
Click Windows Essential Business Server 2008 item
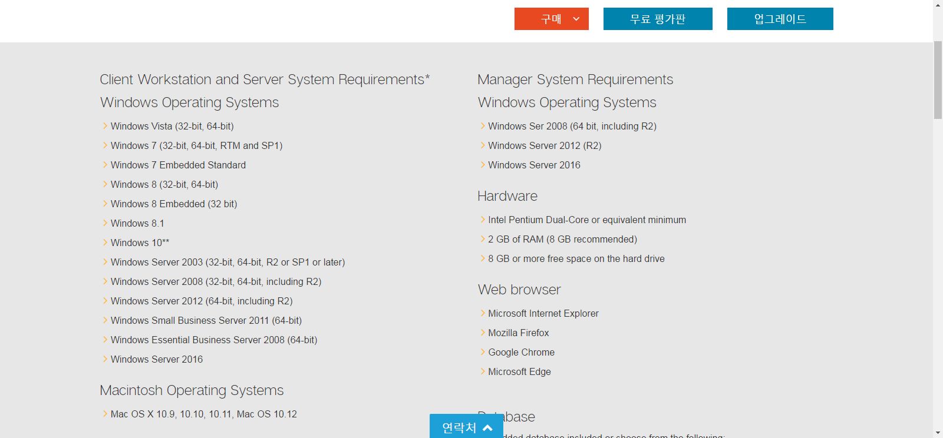[x=214, y=340]
